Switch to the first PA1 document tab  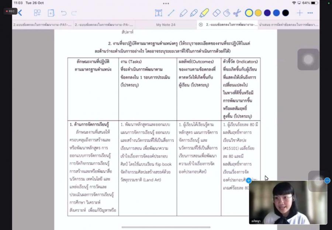coord(42,25)
